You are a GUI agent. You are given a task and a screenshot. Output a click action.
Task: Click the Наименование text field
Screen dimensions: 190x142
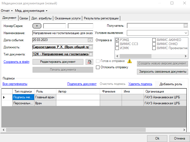click(63, 33)
